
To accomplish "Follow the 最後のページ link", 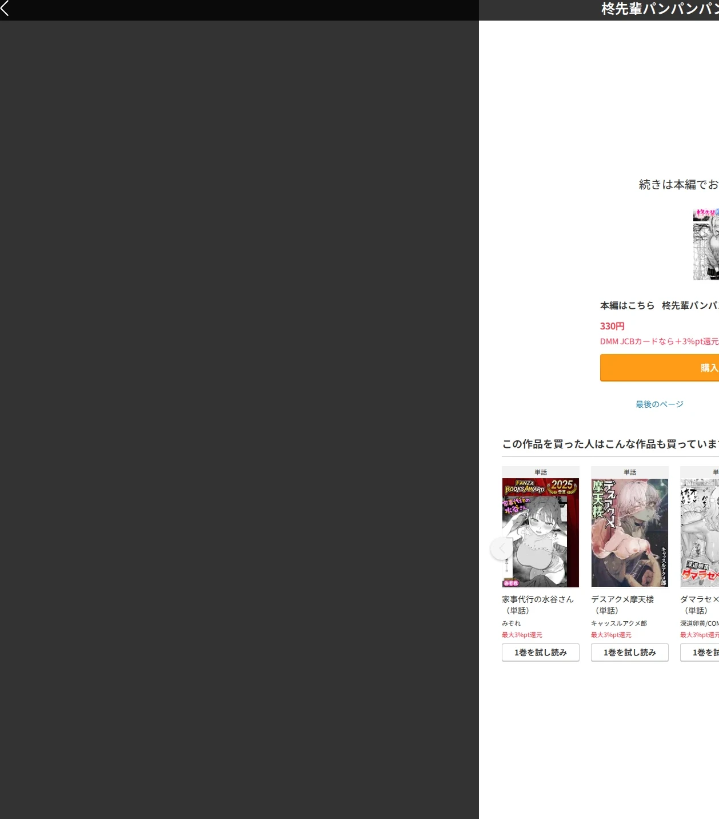I will [x=660, y=404].
